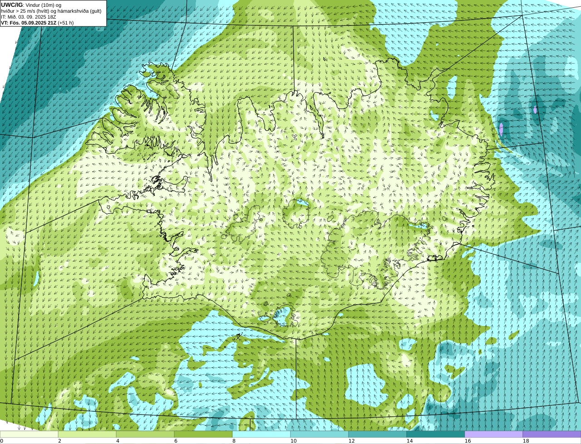Click the scale label '12'

[351, 441]
